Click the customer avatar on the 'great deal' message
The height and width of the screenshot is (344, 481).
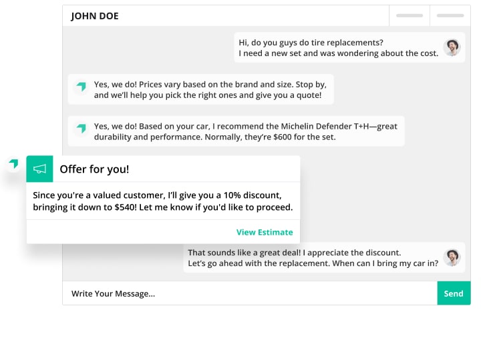[x=452, y=257]
